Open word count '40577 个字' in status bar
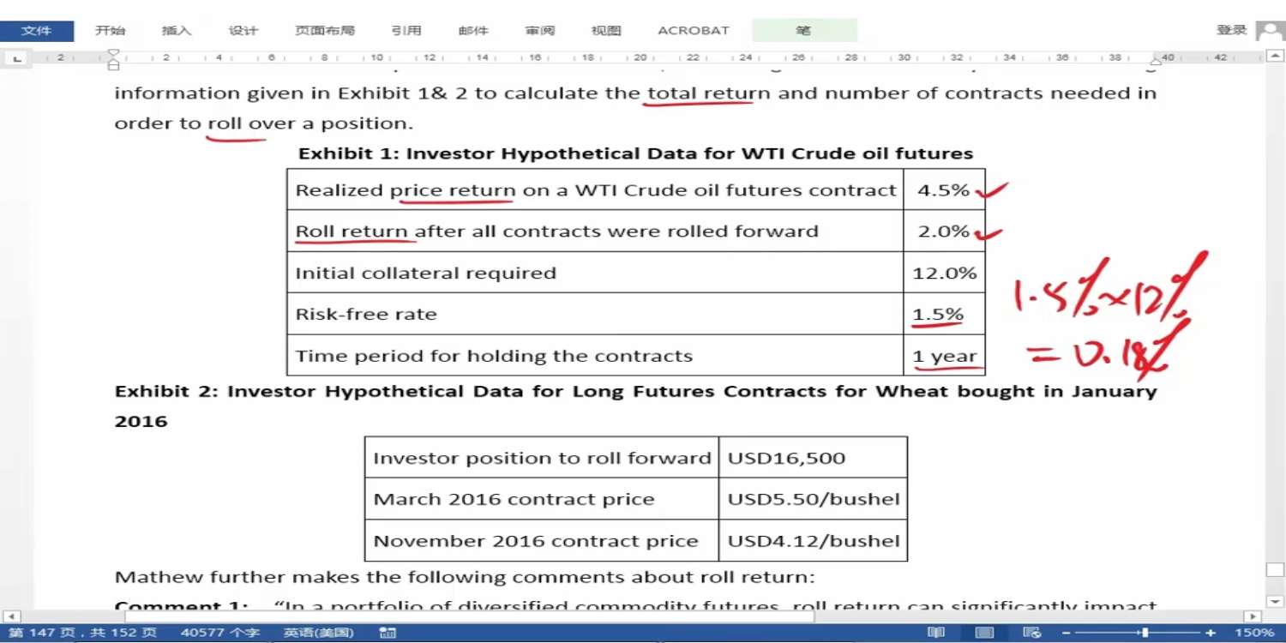The width and height of the screenshot is (1286, 643). click(x=219, y=633)
